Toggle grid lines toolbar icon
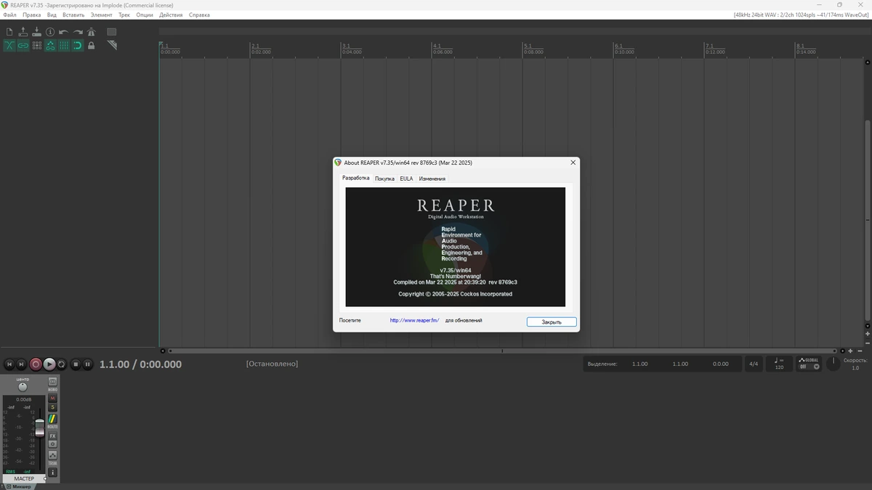872x490 pixels. pos(64,45)
